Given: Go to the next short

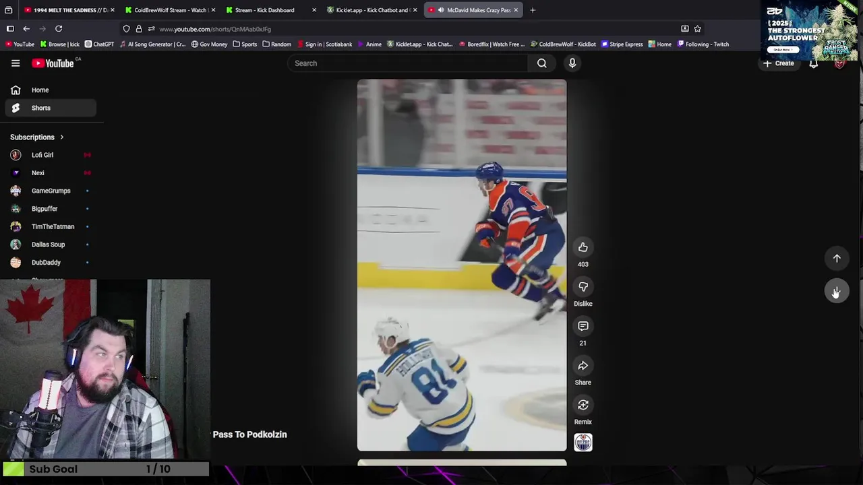Looking at the screenshot, I should coord(837,292).
